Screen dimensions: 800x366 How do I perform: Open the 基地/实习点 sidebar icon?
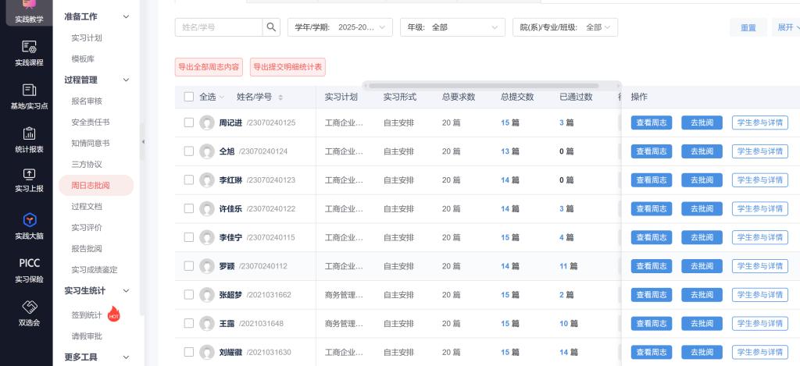point(29,95)
